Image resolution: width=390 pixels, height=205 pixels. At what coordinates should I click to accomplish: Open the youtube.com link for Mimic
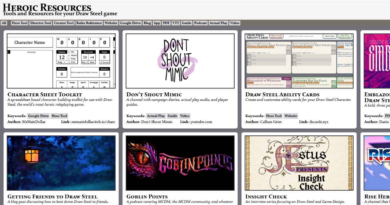point(201,122)
